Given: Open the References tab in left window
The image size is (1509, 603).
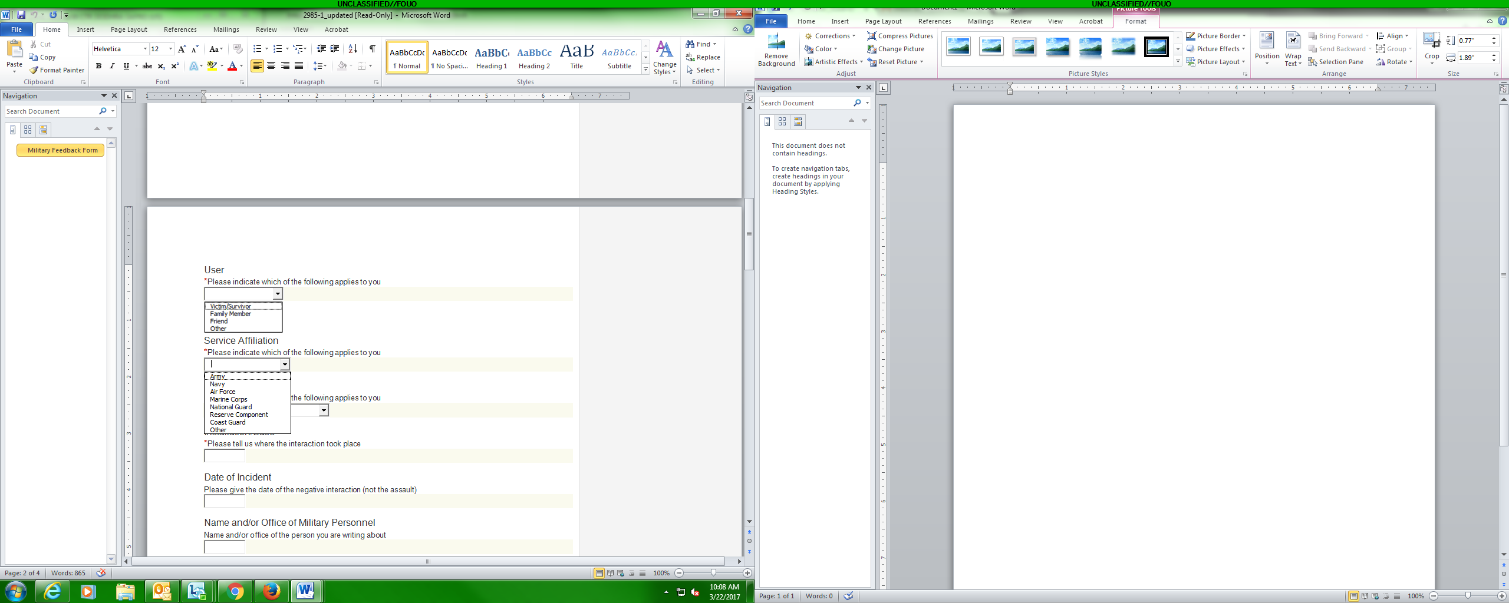Looking at the screenshot, I should coord(180,29).
